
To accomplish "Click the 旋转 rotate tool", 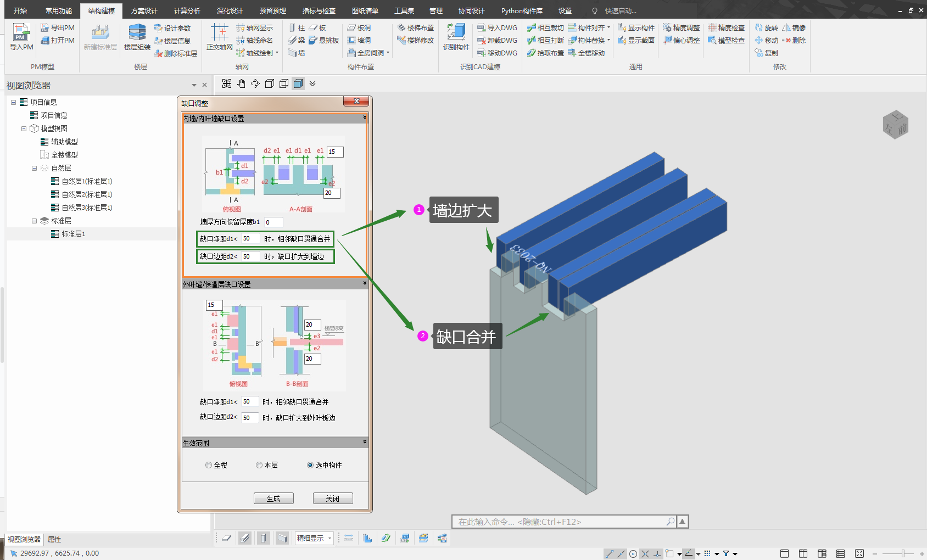I will (766, 27).
